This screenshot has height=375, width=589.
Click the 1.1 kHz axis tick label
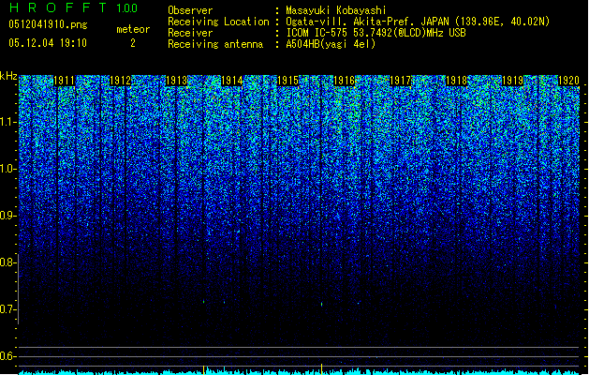click(x=7, y=122)
